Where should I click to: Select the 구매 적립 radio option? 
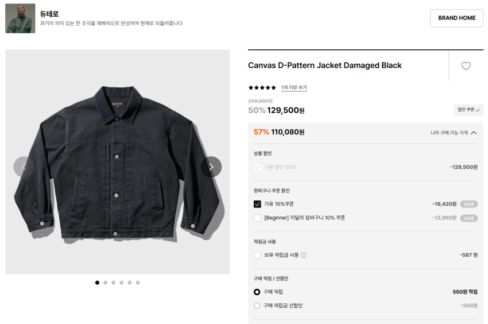257,292
